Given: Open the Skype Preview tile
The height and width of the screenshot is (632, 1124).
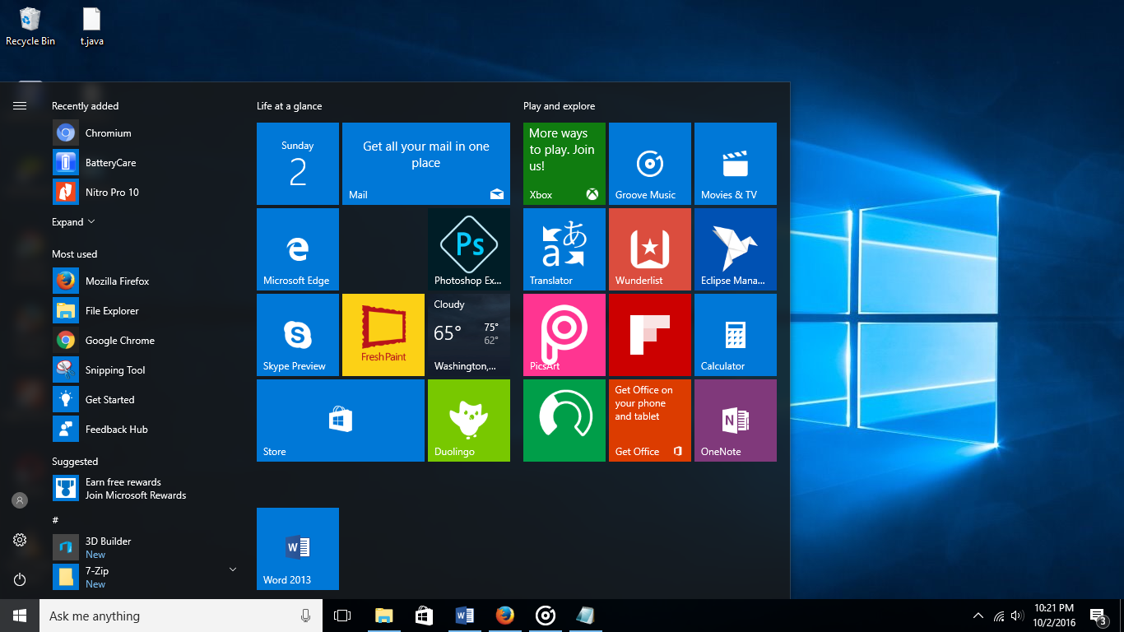Looking at the screenshot, I should pyautogui.click(x=298, y=335).
